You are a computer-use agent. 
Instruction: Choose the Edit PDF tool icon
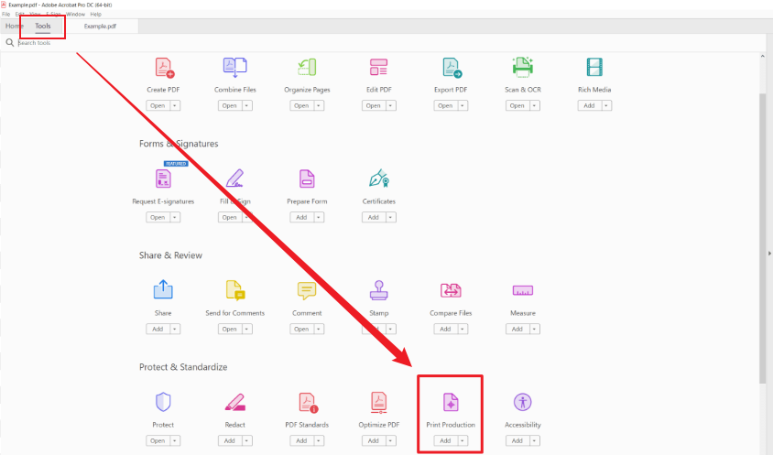(378, 67)
